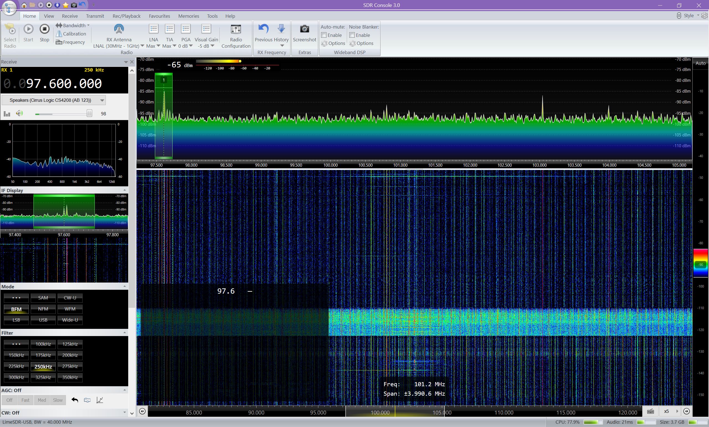709x427 pixels.
Task: Click right scroll arrow on frequency bar
Action: coord(687,411)
